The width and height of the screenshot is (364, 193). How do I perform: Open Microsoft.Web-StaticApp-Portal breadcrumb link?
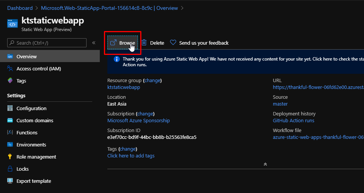pyautogui.click(x=109, y=8)
